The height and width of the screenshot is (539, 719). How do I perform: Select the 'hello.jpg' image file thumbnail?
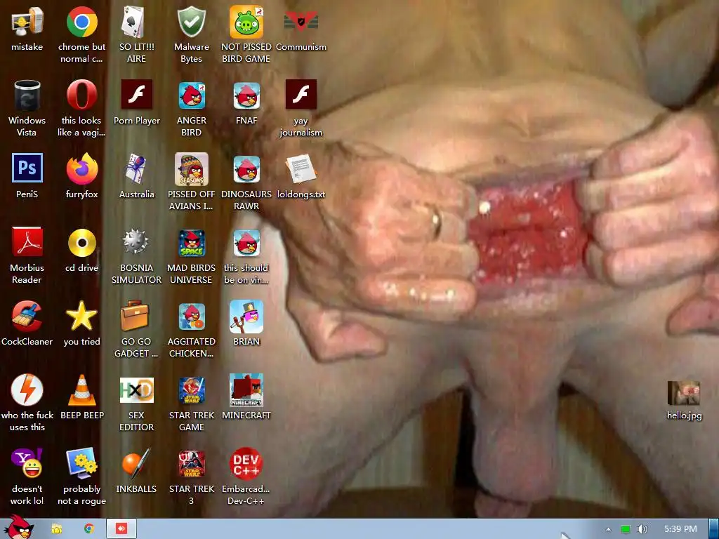(684, 393)
